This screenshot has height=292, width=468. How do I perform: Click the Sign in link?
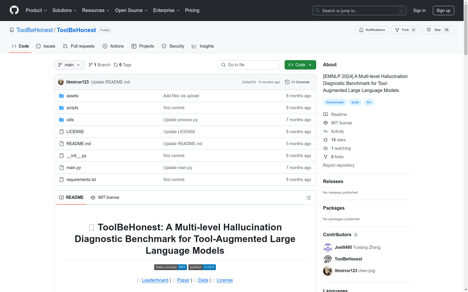pyautogui.click(x=419, y=11)
